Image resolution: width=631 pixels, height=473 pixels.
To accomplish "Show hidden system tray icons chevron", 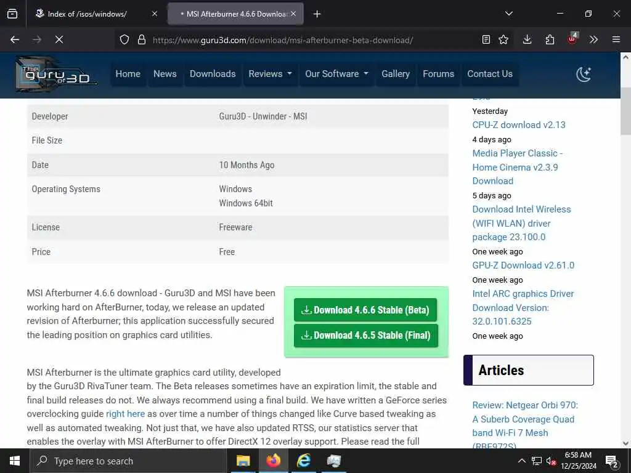I will click(521, 461).
